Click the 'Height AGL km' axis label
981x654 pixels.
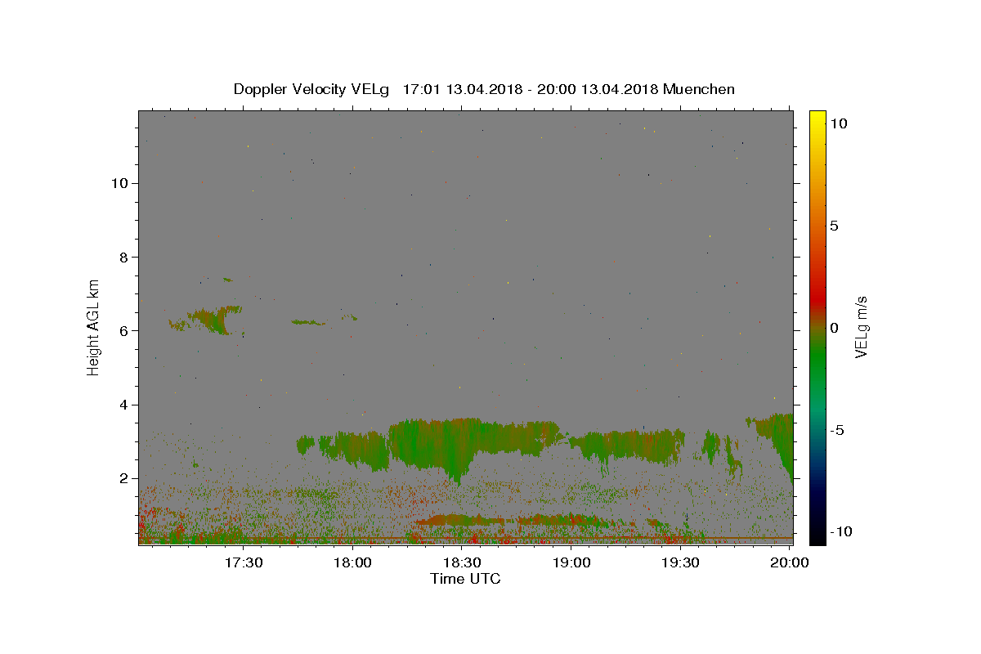(94, 327)
